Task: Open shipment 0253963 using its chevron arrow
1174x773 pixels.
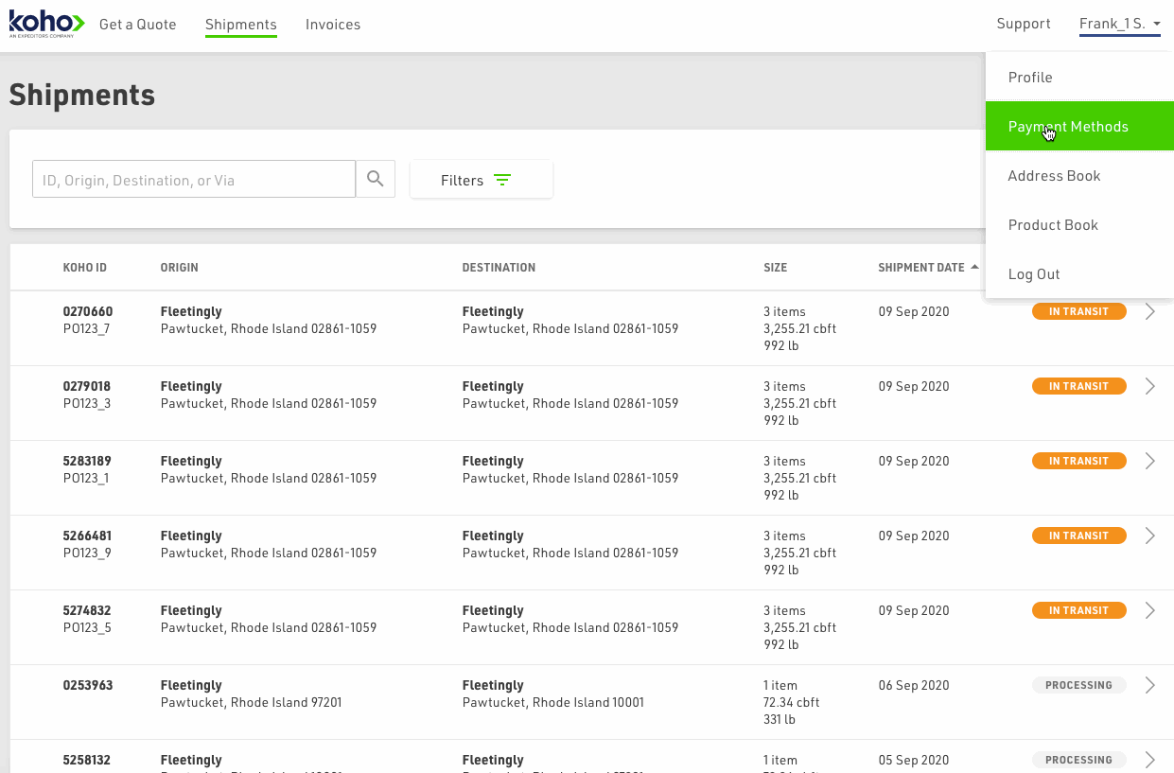Action: (x=1149, y=685)
